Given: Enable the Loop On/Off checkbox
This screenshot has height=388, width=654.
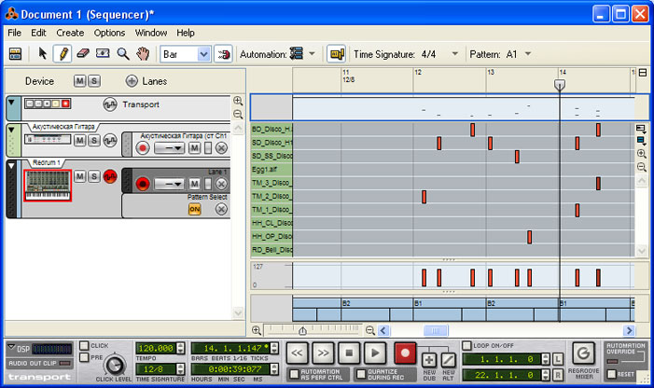Looking at the screenshot, I should (466, 345).
